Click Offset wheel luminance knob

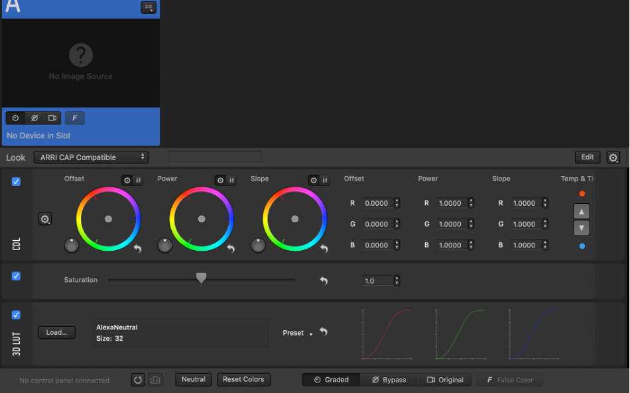pos(72,245)
